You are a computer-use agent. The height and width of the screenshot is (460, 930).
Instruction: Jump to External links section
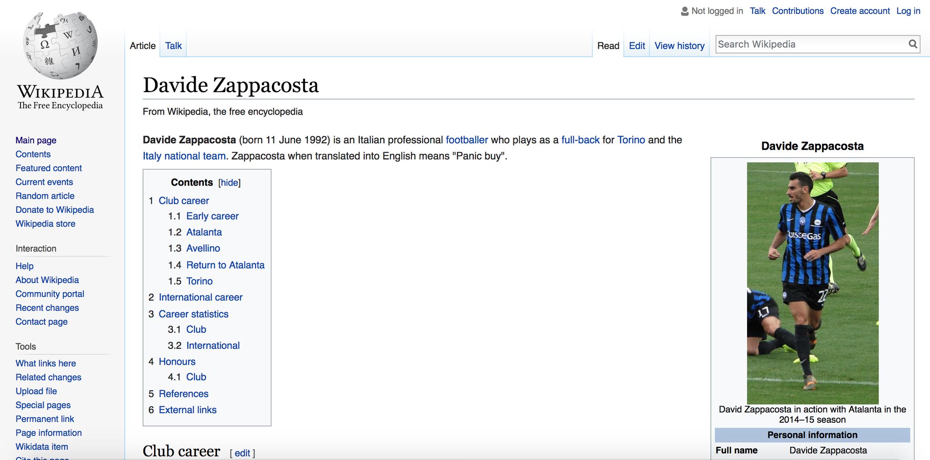tap(188, 410)
